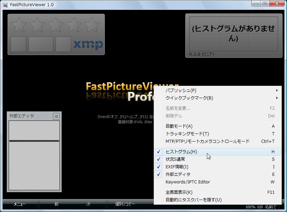287x212 pixels.
Task: Maximize the FastPictureViewer window
Action: pyautogui.click(x=265, y=3)
